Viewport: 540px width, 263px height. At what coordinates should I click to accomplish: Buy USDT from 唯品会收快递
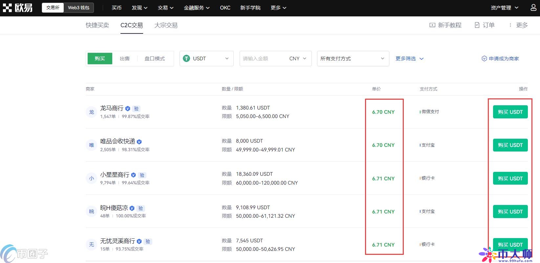pos(510,145)
